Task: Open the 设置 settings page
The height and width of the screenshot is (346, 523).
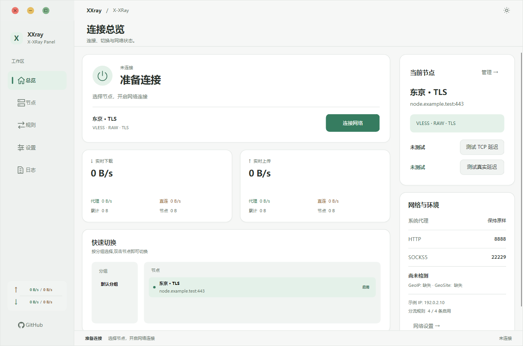Action: pyautogui.click(x=37, y=148)
